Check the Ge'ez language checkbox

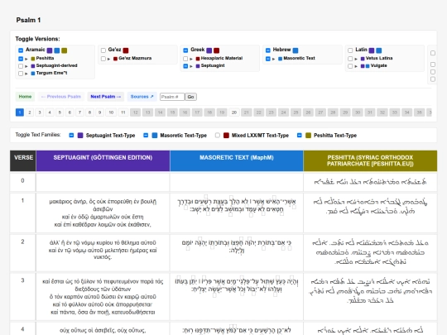pos(103,50)
